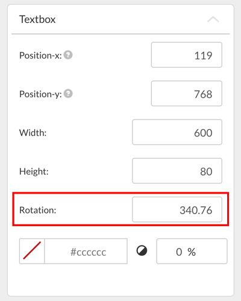Open the no-fill color swatch with the red slash

coord(32,251)
